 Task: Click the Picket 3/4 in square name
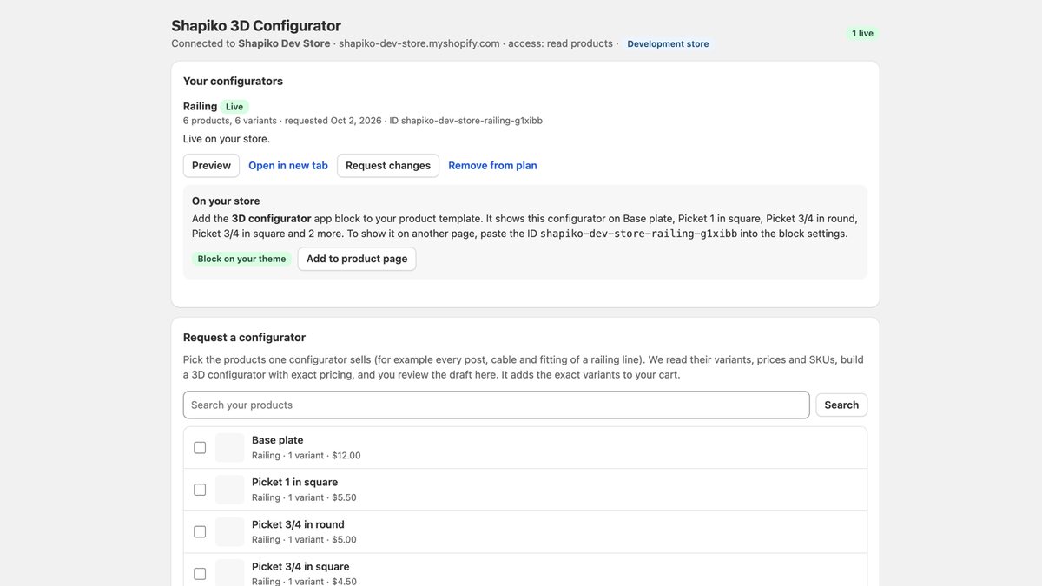300,567
